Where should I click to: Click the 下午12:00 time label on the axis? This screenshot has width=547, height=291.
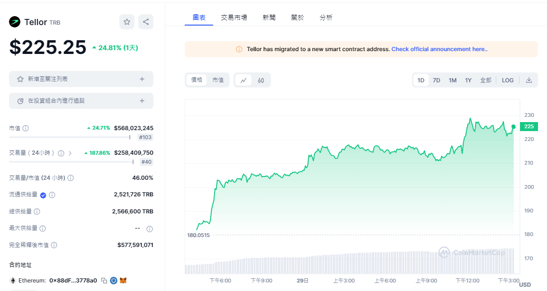point(468,281)
